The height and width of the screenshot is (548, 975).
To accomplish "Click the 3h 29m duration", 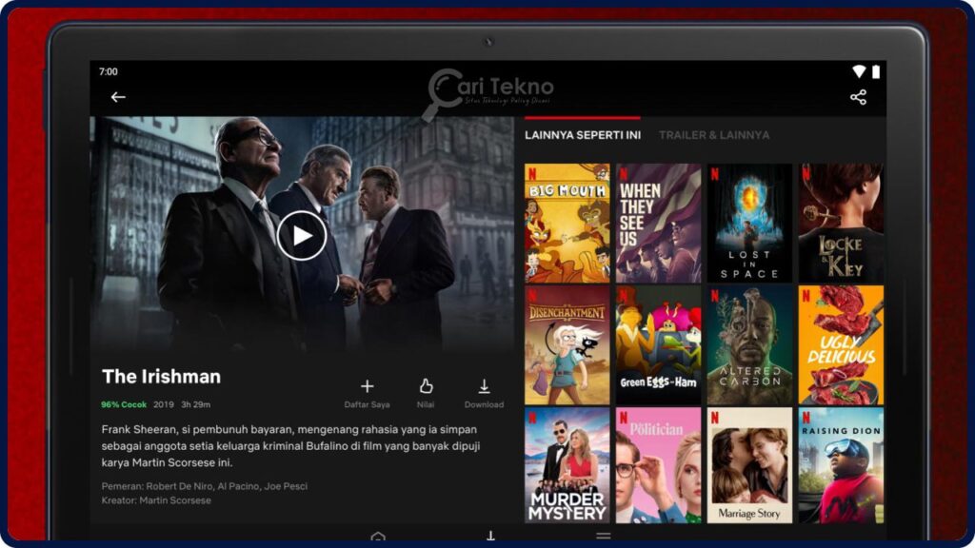I will tap(196, 404).
